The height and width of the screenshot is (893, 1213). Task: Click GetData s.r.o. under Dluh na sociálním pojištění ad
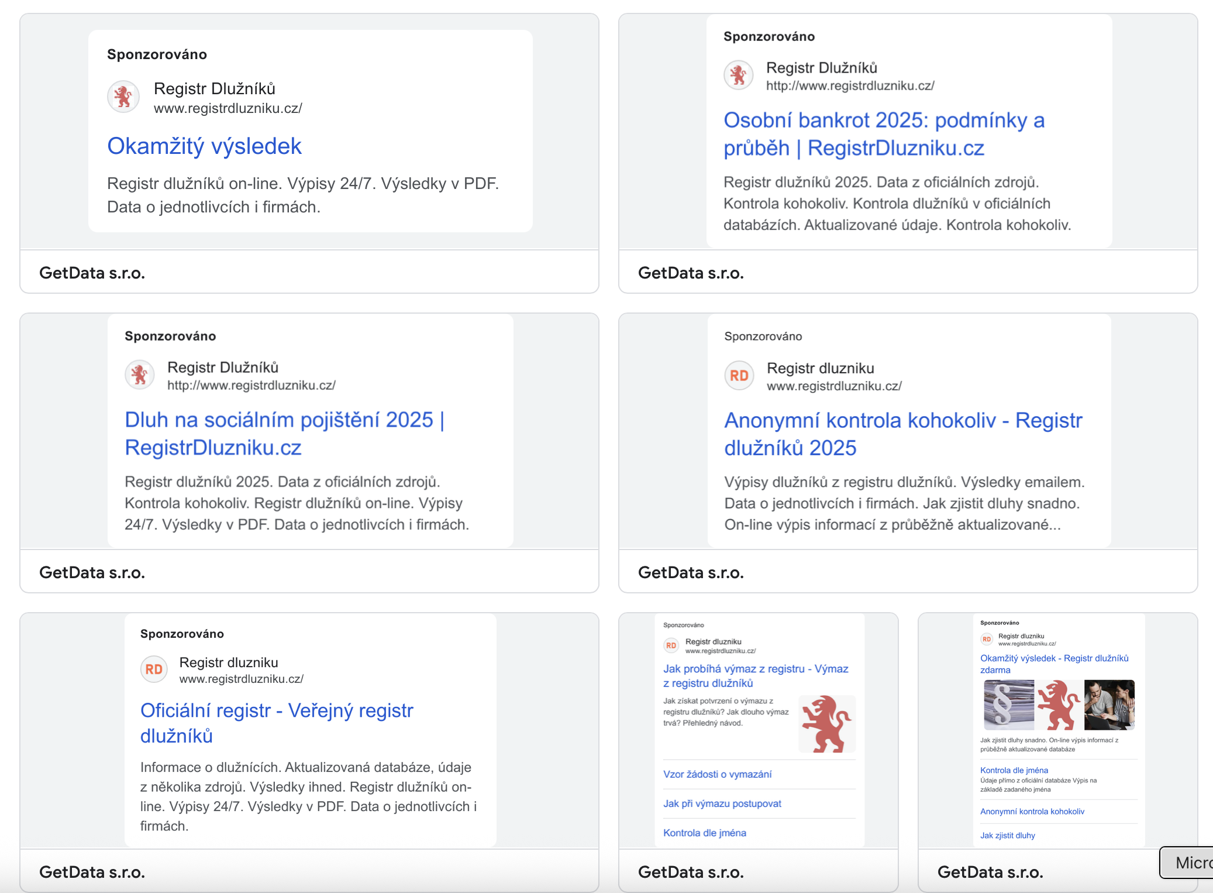92,572
